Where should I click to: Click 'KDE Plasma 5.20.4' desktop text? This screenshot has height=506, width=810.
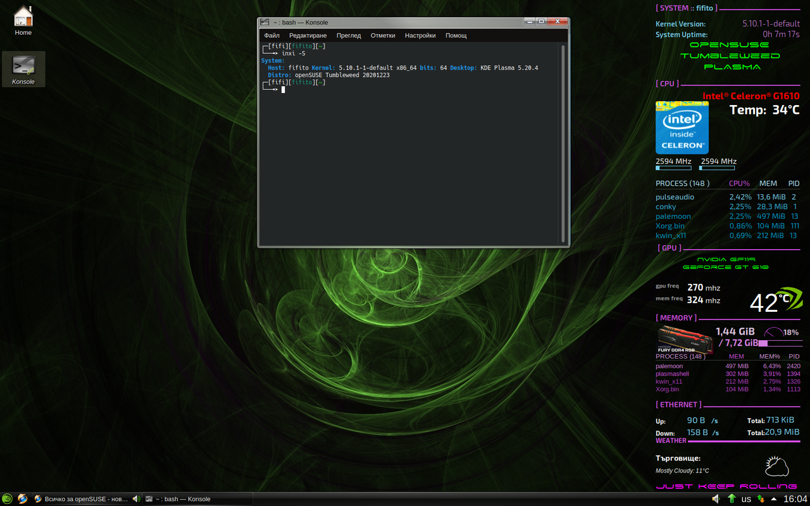coord(509,68)
